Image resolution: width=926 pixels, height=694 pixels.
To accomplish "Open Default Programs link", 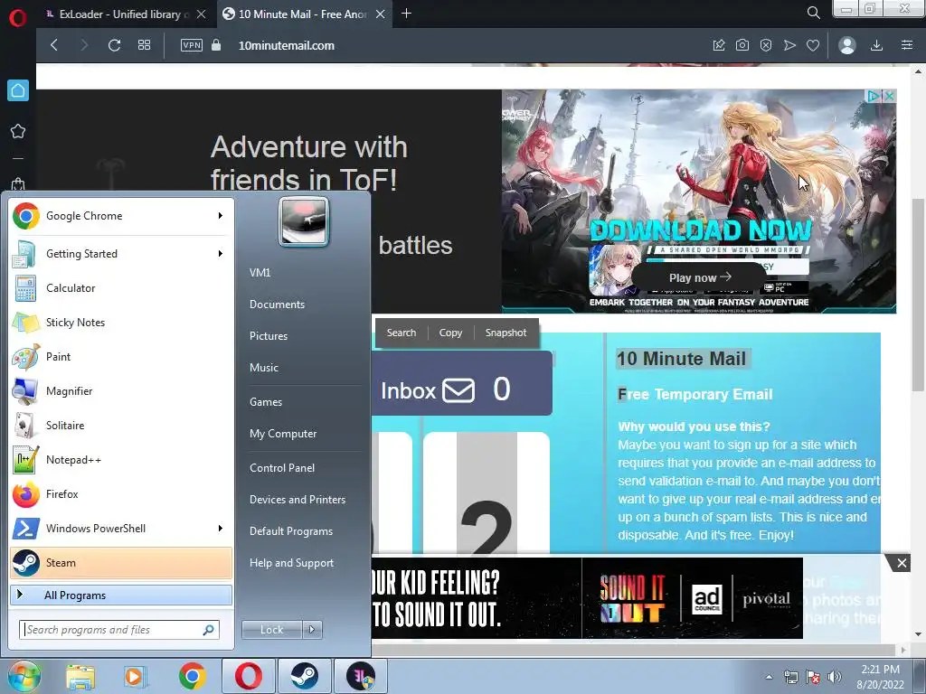I will click(291, 531).
